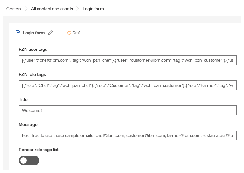
Task: Click the Render role tags list label
Action: pos(38,150)
